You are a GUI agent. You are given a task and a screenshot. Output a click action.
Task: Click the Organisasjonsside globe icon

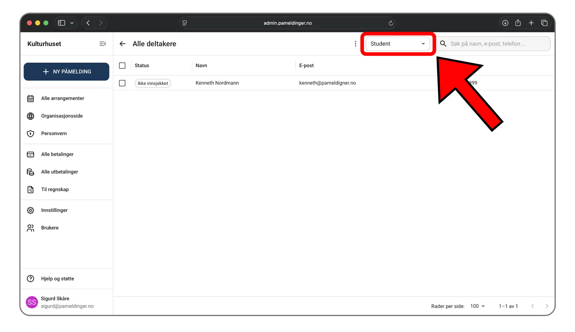pos(31,116)
